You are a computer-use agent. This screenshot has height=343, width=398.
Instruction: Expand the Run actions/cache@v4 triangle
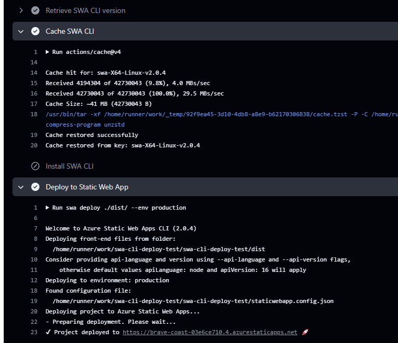click(47, 52)
